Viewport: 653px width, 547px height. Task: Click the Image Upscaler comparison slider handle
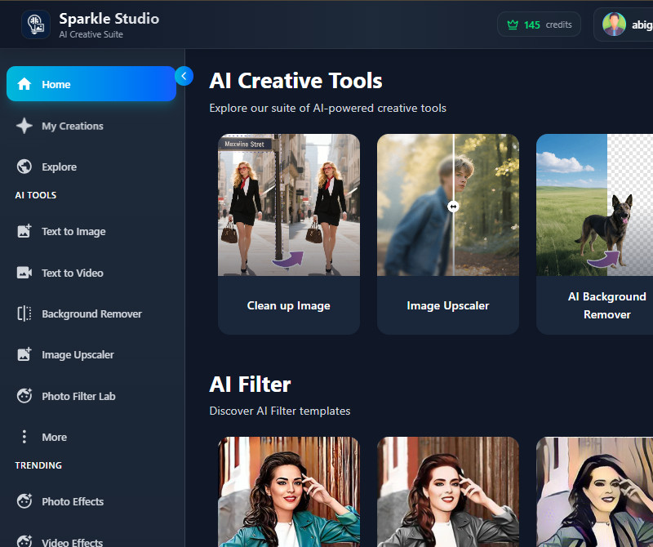453,207
